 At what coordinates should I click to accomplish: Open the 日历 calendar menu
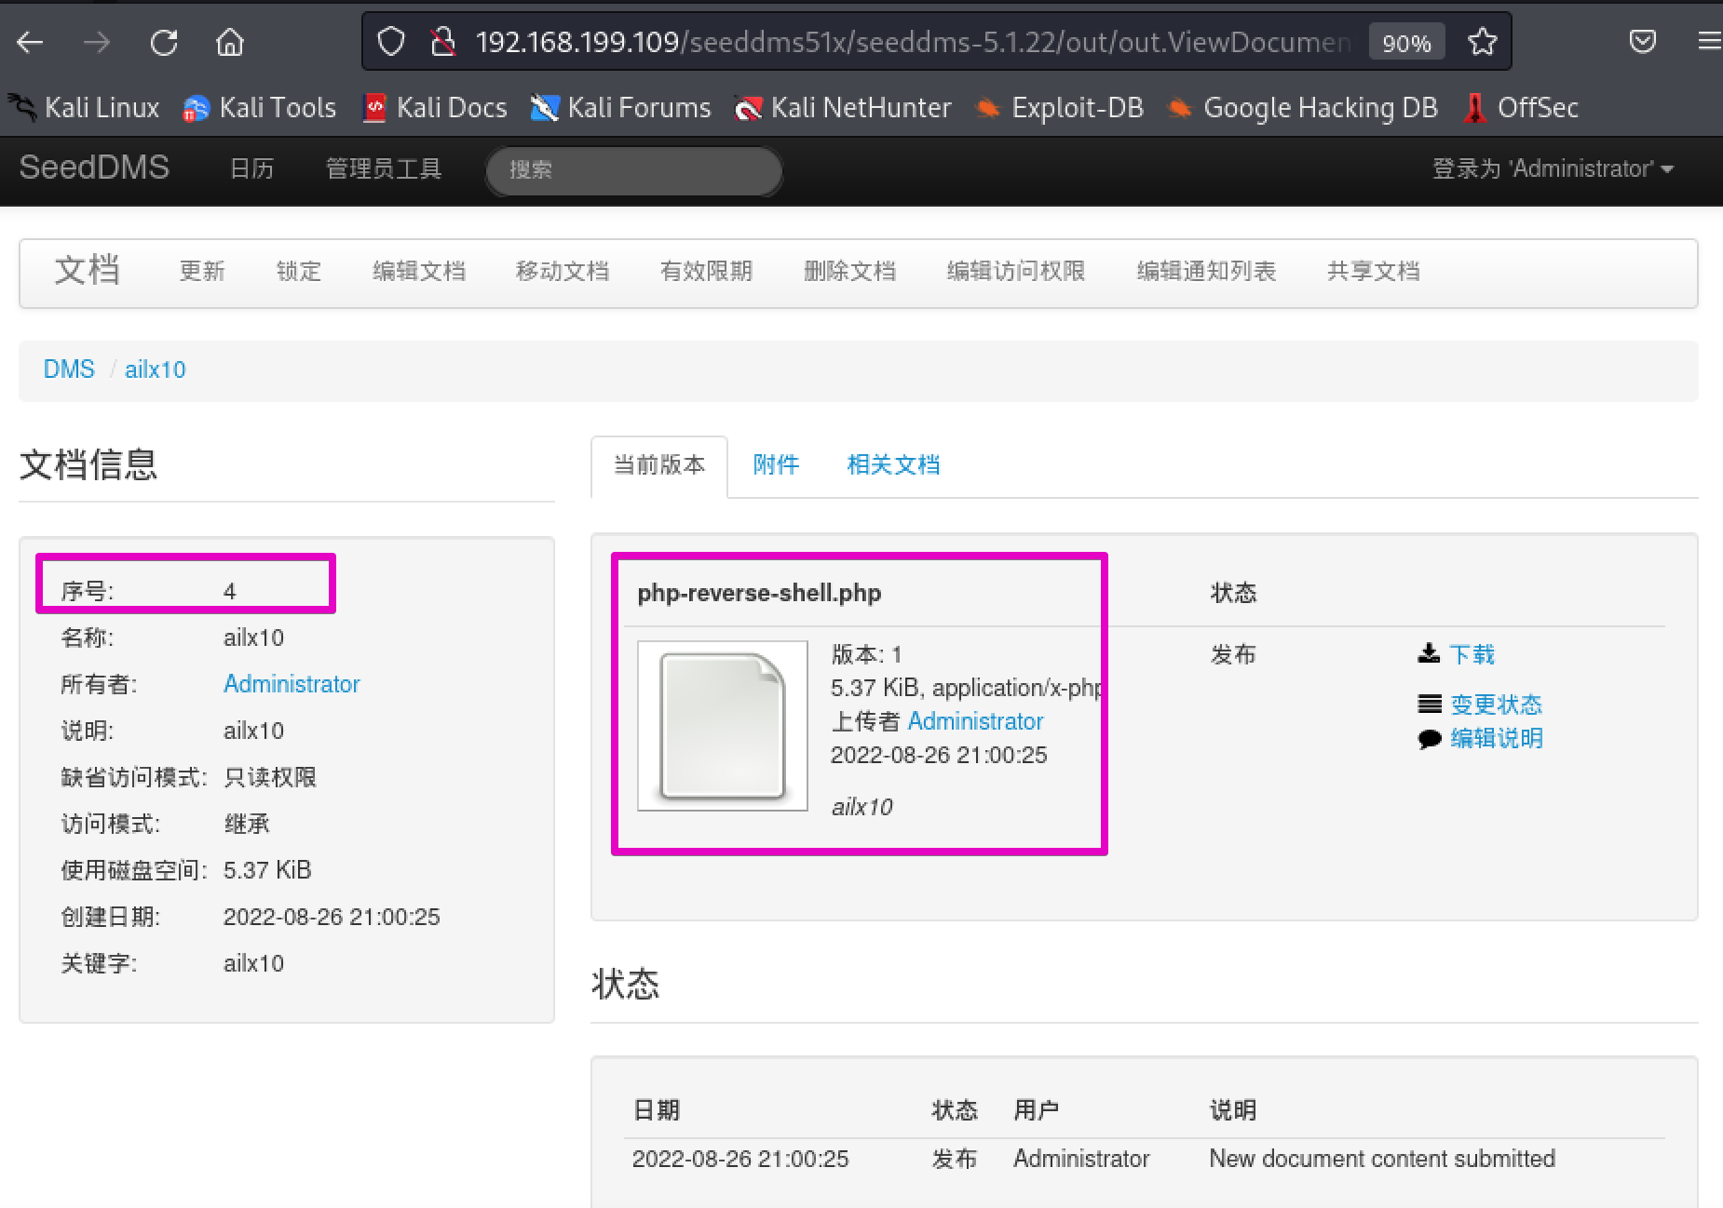point(251,168)
